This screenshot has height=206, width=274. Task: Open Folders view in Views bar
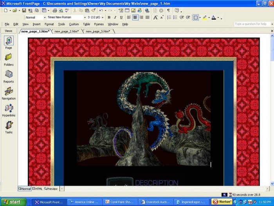[9, 60]
